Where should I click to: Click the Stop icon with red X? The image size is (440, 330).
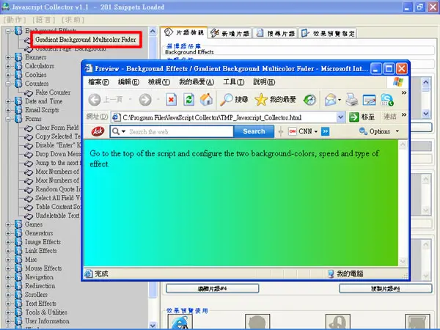[x=171, y=99]
